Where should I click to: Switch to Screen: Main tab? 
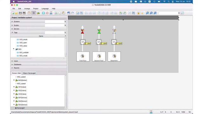click(x=16, y=73)
